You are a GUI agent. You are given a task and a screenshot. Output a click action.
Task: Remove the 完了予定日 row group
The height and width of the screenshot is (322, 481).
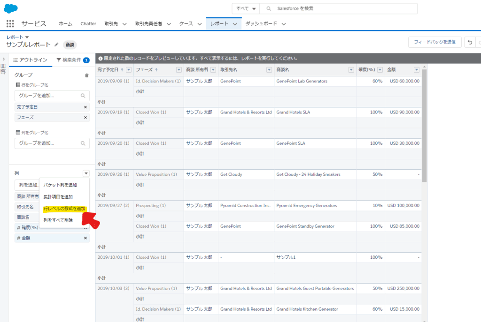click(85, 107)
